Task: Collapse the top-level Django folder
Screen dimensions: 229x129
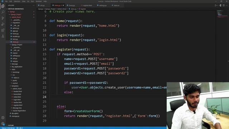Action: click(x=12, y=12)
